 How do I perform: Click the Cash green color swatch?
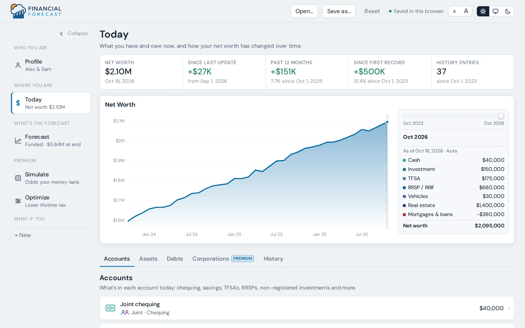[x=405, y=160]
